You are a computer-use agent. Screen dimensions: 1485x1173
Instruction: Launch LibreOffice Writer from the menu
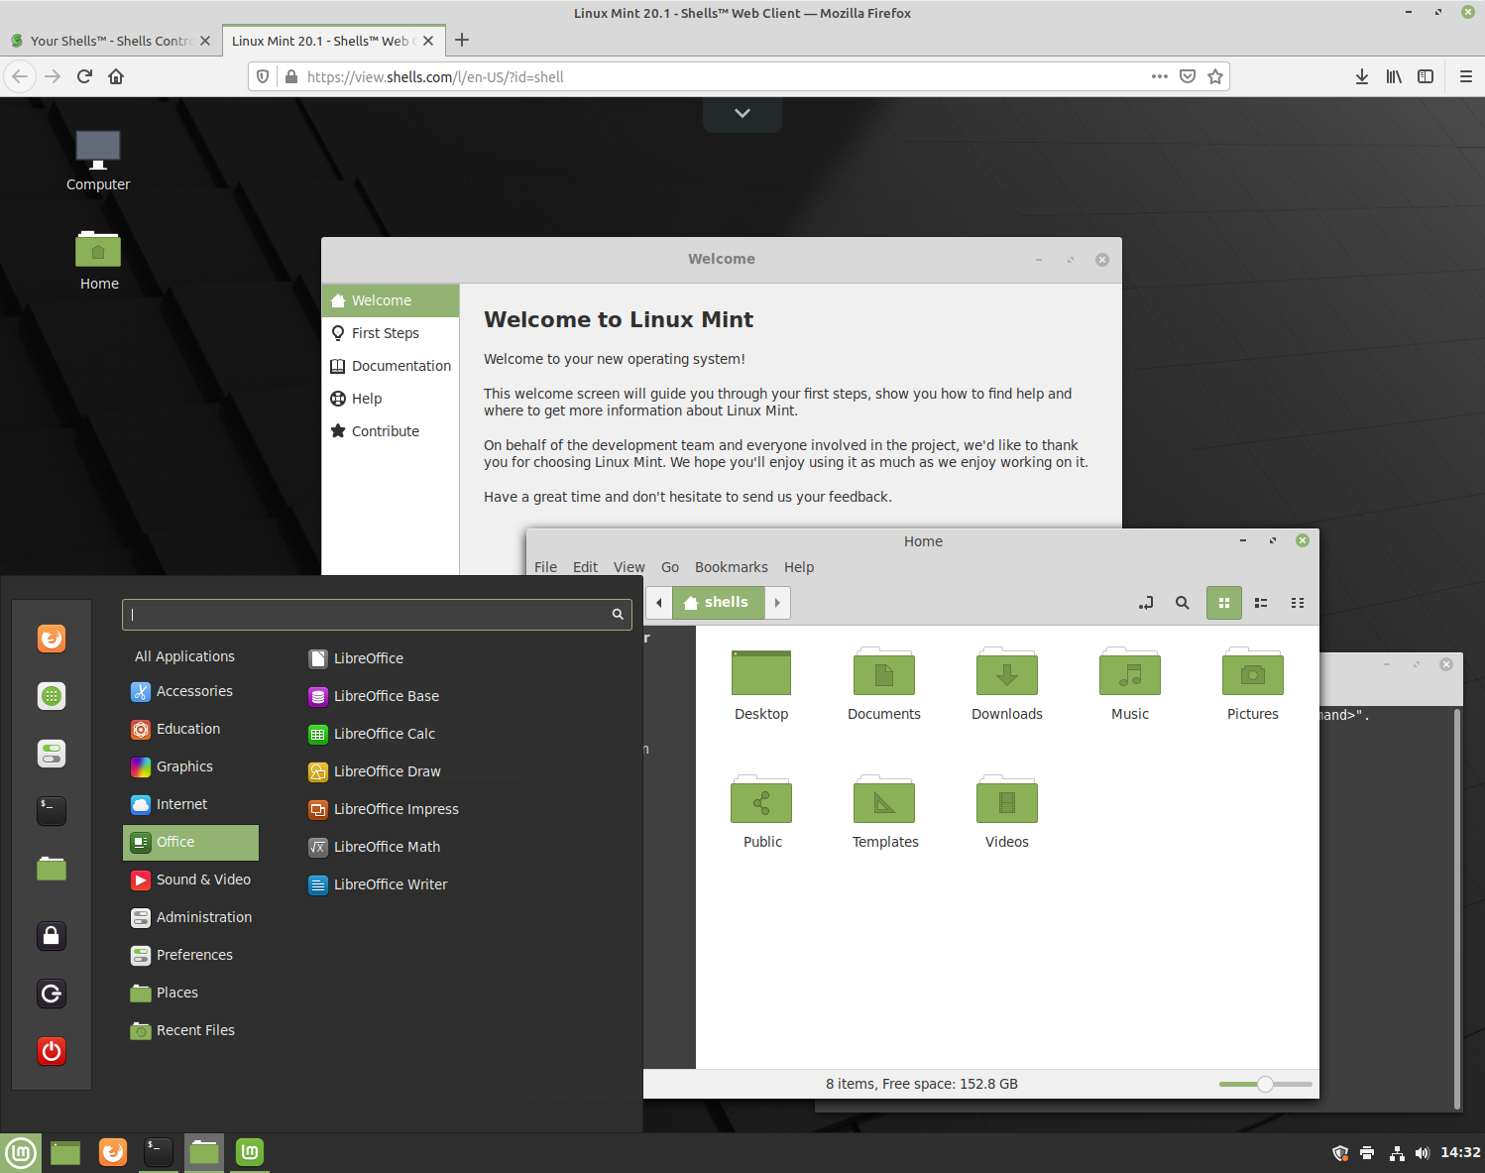click(x=378, y=884)
